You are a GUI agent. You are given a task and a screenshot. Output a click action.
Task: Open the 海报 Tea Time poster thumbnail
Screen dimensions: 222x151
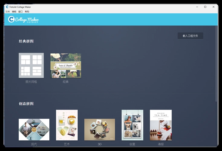coord(161,125)
